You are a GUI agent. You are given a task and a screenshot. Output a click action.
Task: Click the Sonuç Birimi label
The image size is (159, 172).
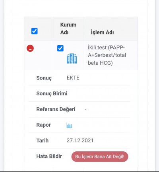tap(52, 93)
